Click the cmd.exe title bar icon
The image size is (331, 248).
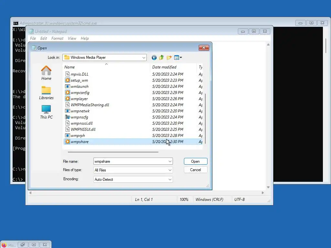pyautogui.click(x=16, y=23)
